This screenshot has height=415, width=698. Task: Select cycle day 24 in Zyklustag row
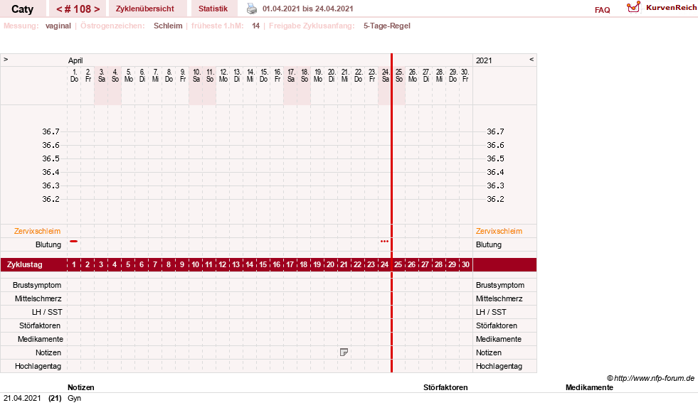(x=385, y=264)
